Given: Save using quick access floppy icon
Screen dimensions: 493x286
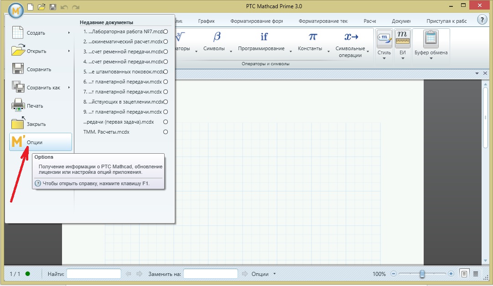Looking at the screenshot, I should coord(53,6).
